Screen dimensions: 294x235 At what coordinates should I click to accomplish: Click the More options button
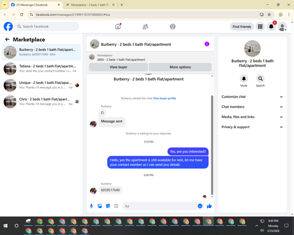click(180, 67)
